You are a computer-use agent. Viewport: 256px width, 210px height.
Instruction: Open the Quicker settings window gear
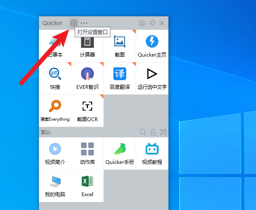coord(74,23)
